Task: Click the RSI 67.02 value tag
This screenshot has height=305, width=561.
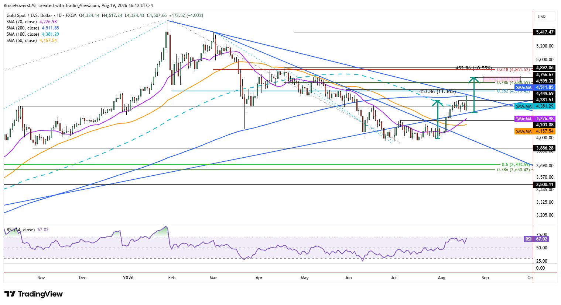Action: (536, 239)
